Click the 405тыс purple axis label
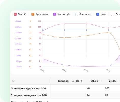This screenshot has height=102, width=120. coord(18,21)
